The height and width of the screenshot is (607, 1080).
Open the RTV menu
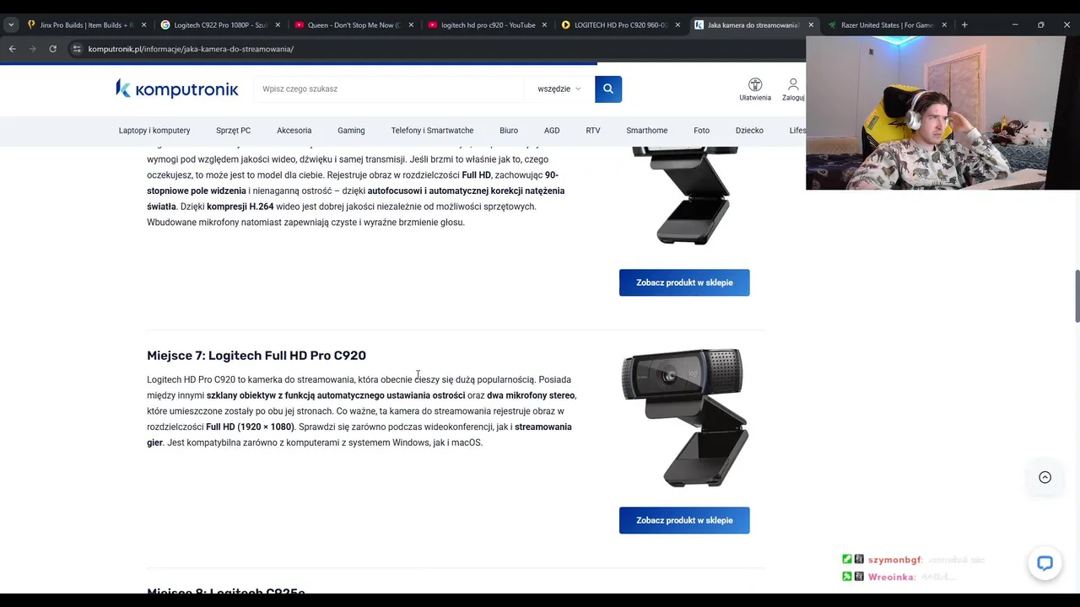pyautogui.click(x=593, y=131)
